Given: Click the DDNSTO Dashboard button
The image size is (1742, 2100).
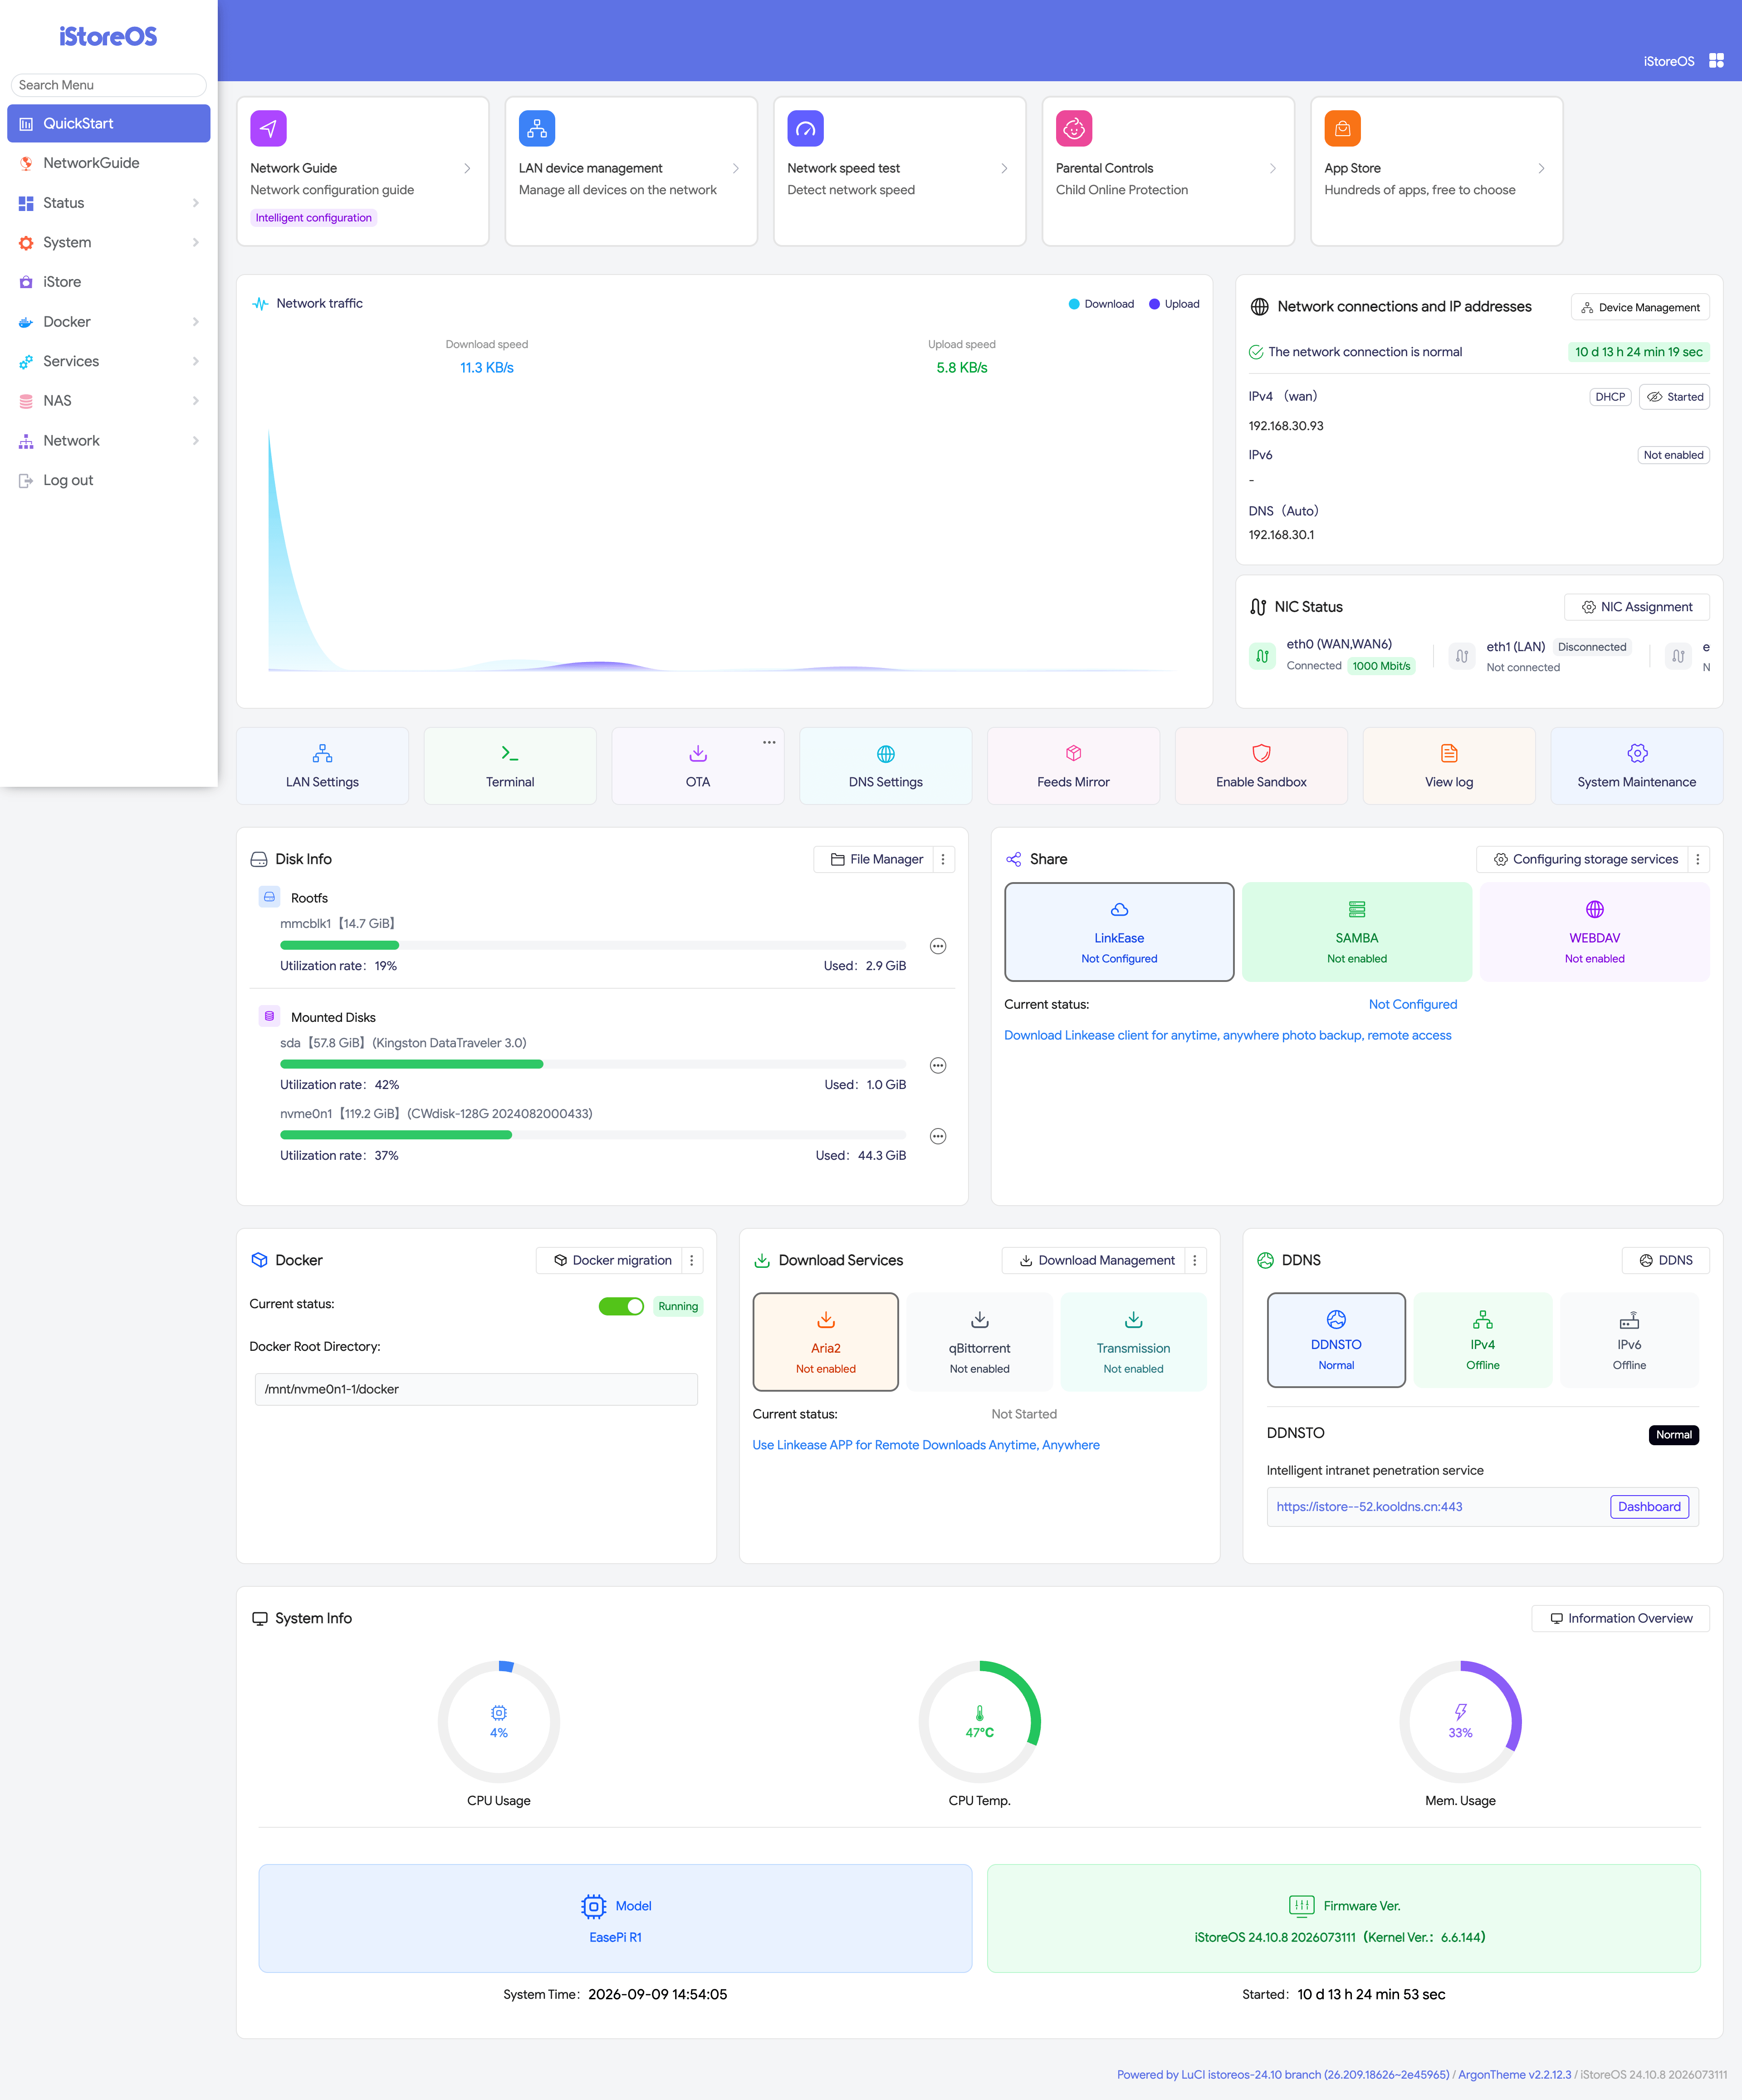Looking at the screenshot, I should tap(1649, 1507).
